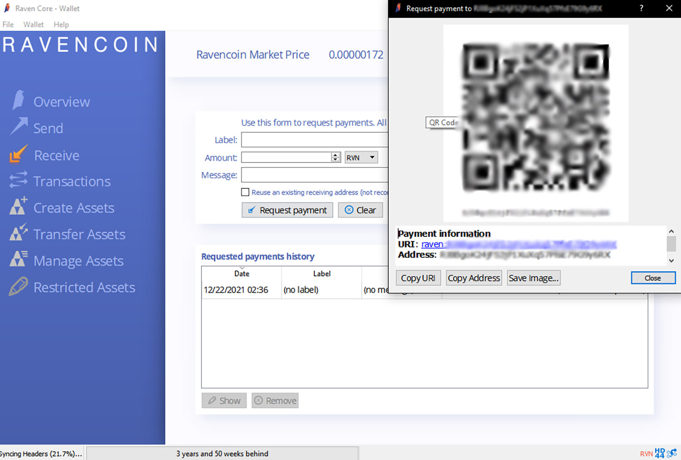Go to Transactions section

[x=72, y=181]
